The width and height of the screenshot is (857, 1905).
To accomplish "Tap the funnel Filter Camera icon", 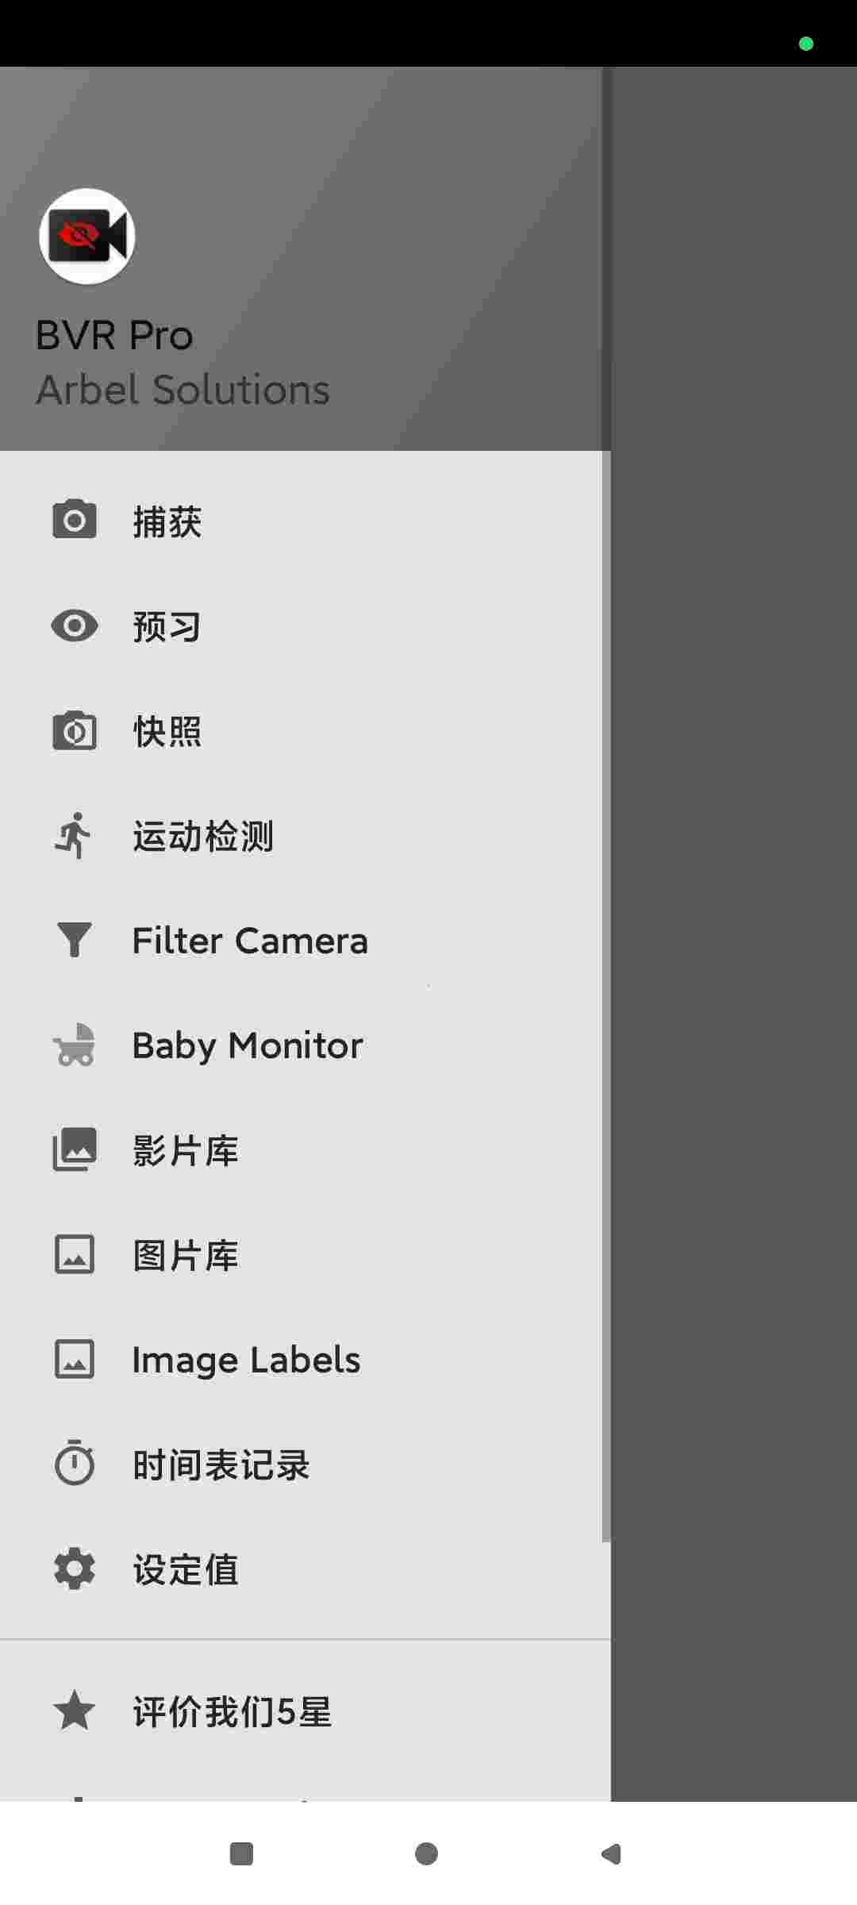I will pos(75,940).
